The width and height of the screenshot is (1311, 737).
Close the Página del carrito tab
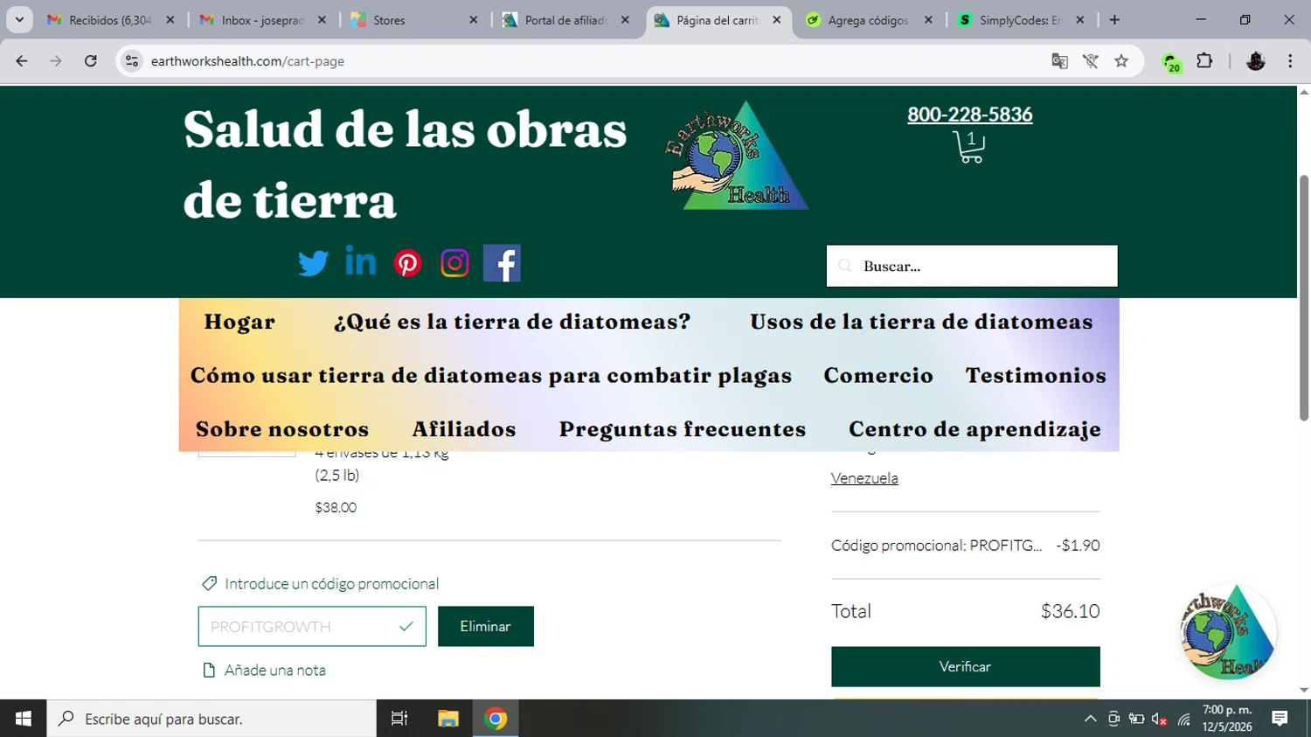click(776, 19)
